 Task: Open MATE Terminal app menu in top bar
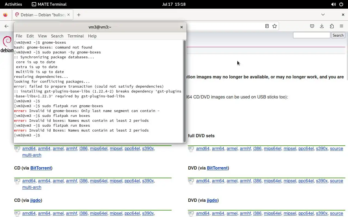[49, 4]
